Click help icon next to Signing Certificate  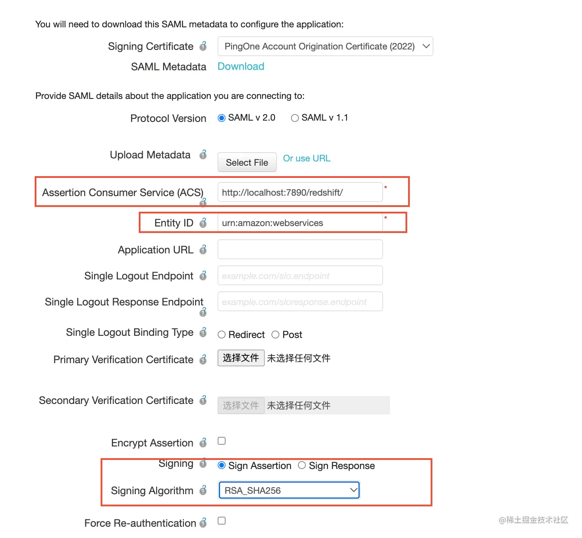(203, 46)
